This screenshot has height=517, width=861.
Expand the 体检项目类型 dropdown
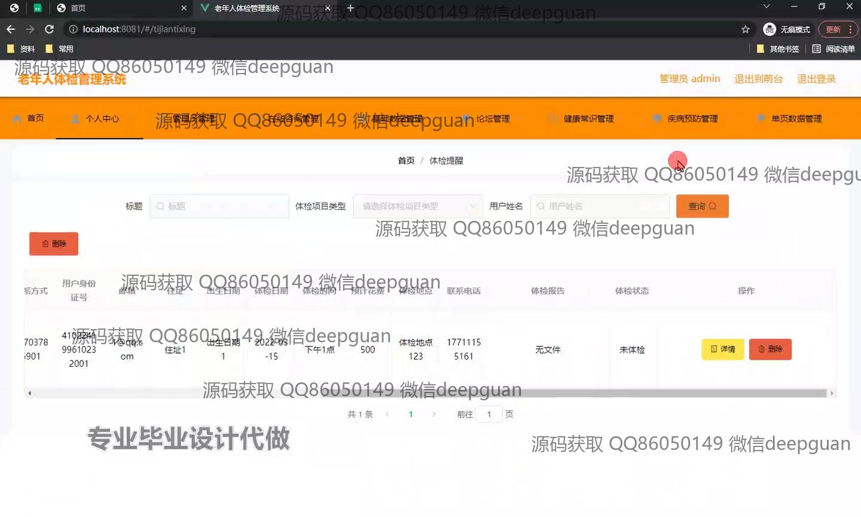pos(417,206)
